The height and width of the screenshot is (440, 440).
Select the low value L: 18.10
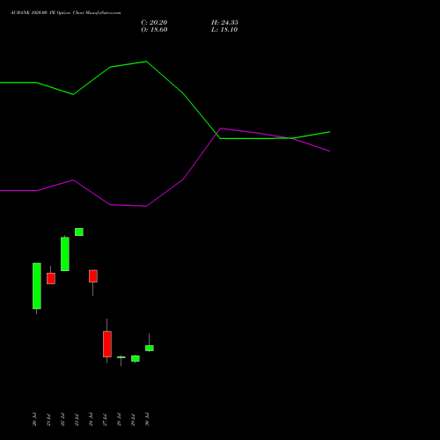click(224, 30)
